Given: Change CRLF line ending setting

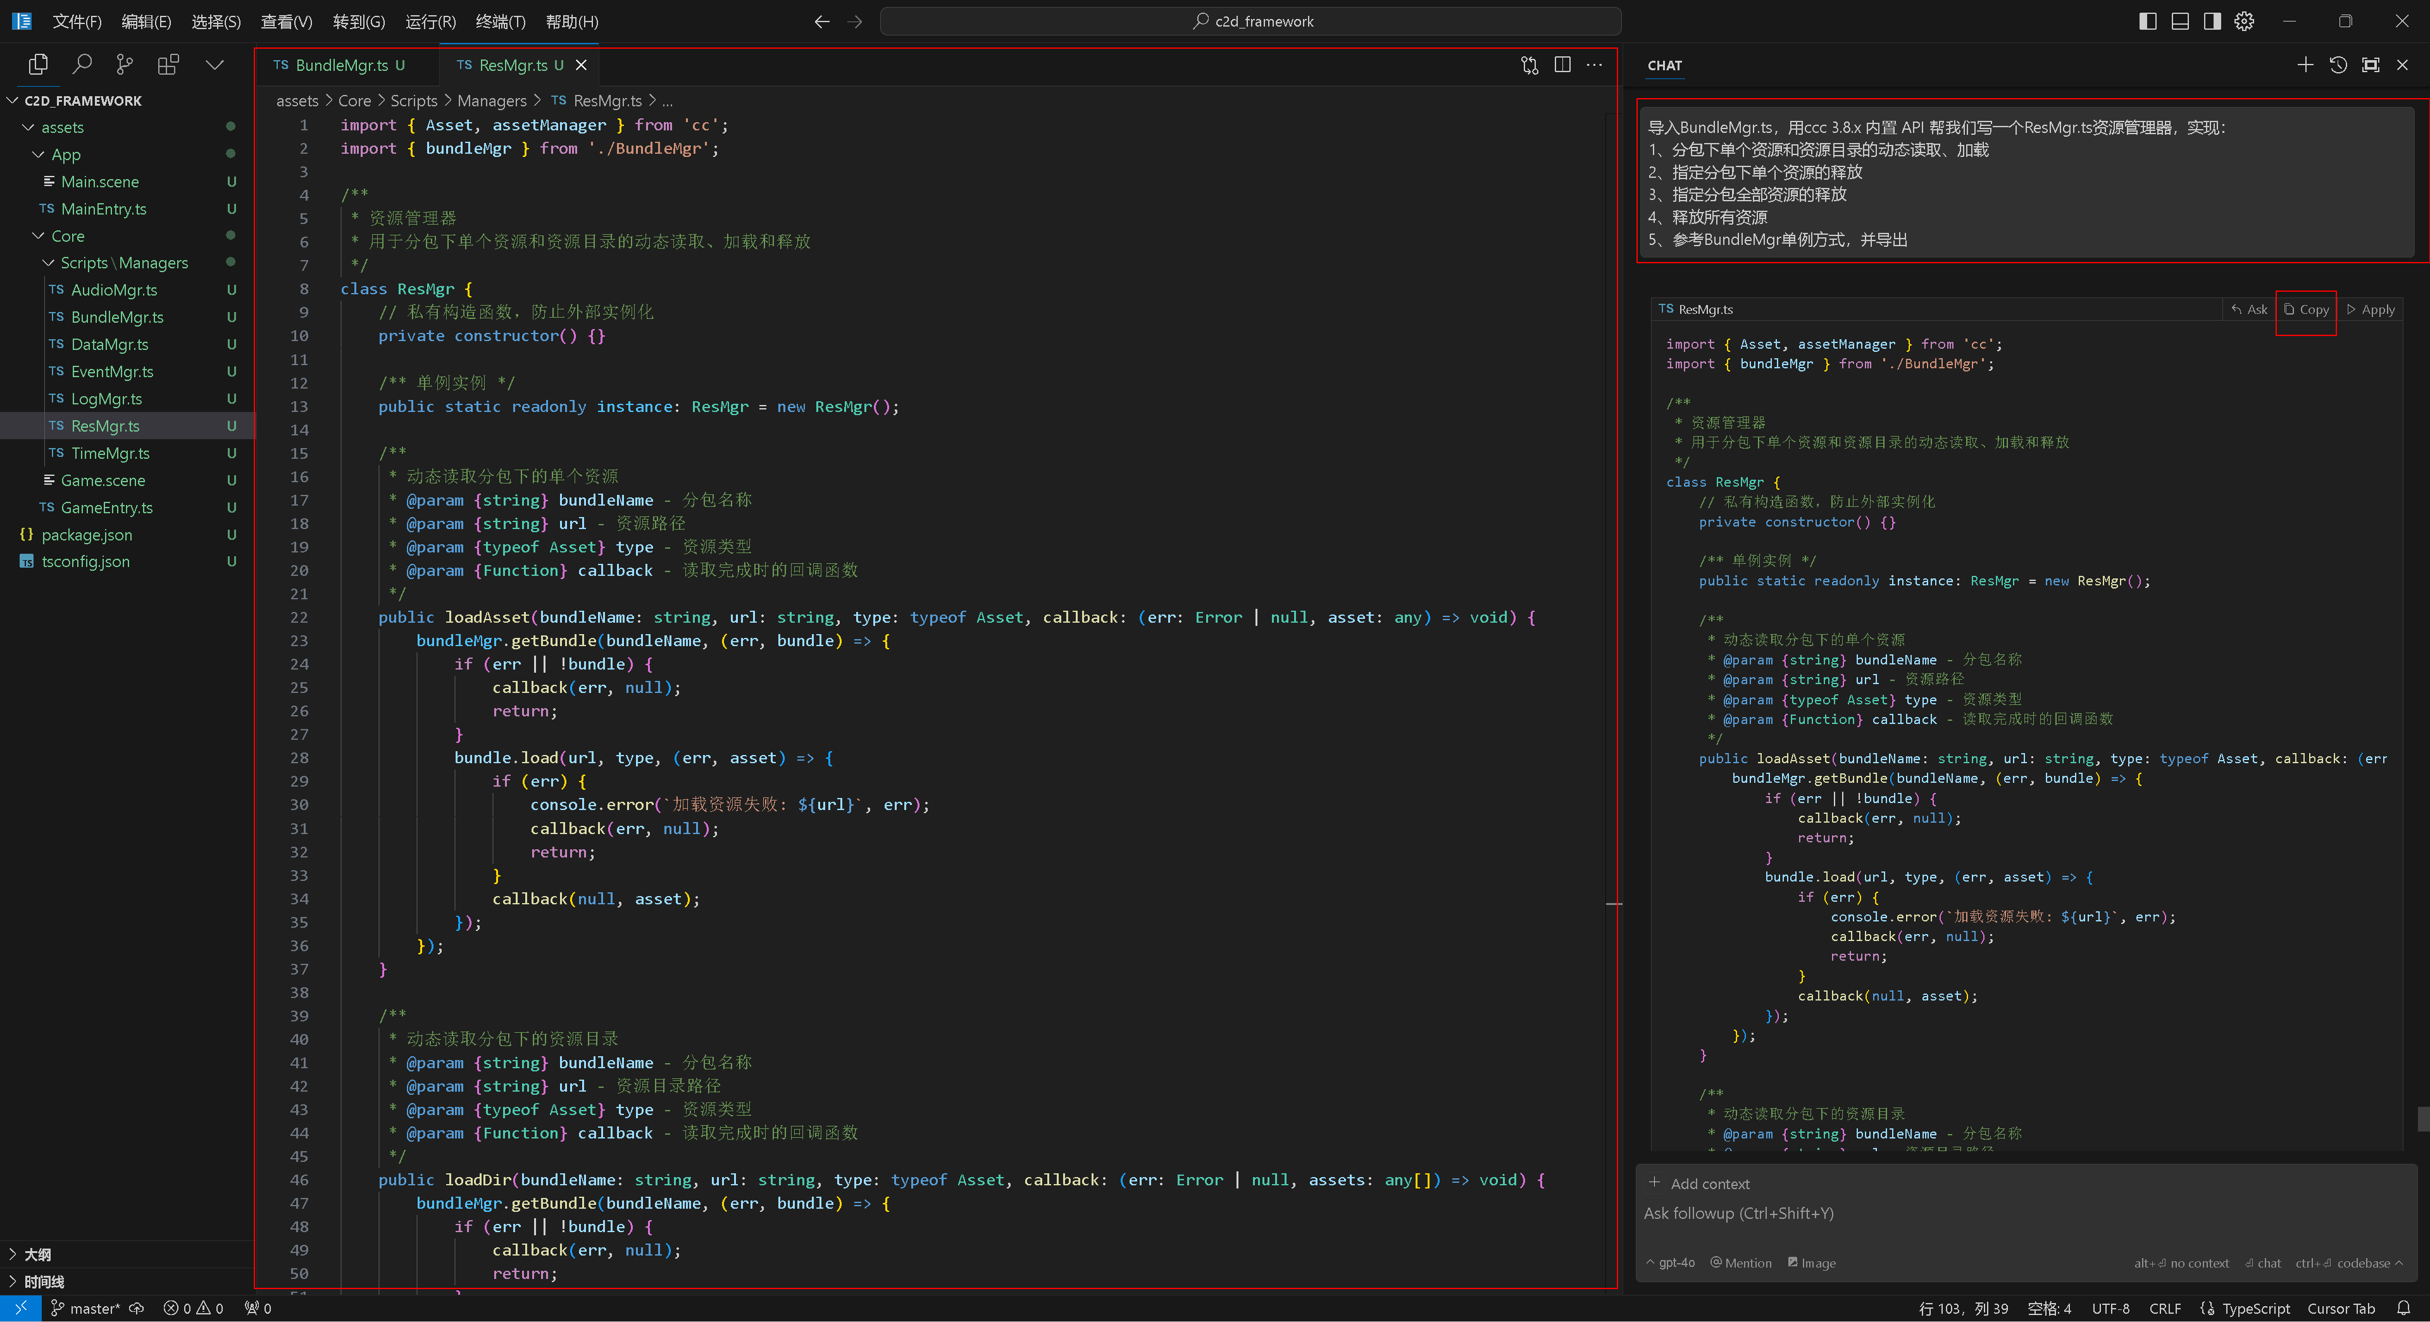Looking at the screenshot, I should 2165,1309.
